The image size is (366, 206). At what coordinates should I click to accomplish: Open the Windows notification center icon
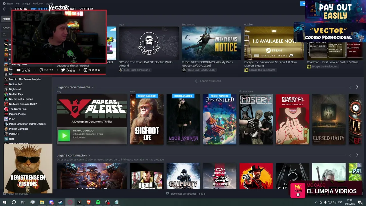(360, 202)
